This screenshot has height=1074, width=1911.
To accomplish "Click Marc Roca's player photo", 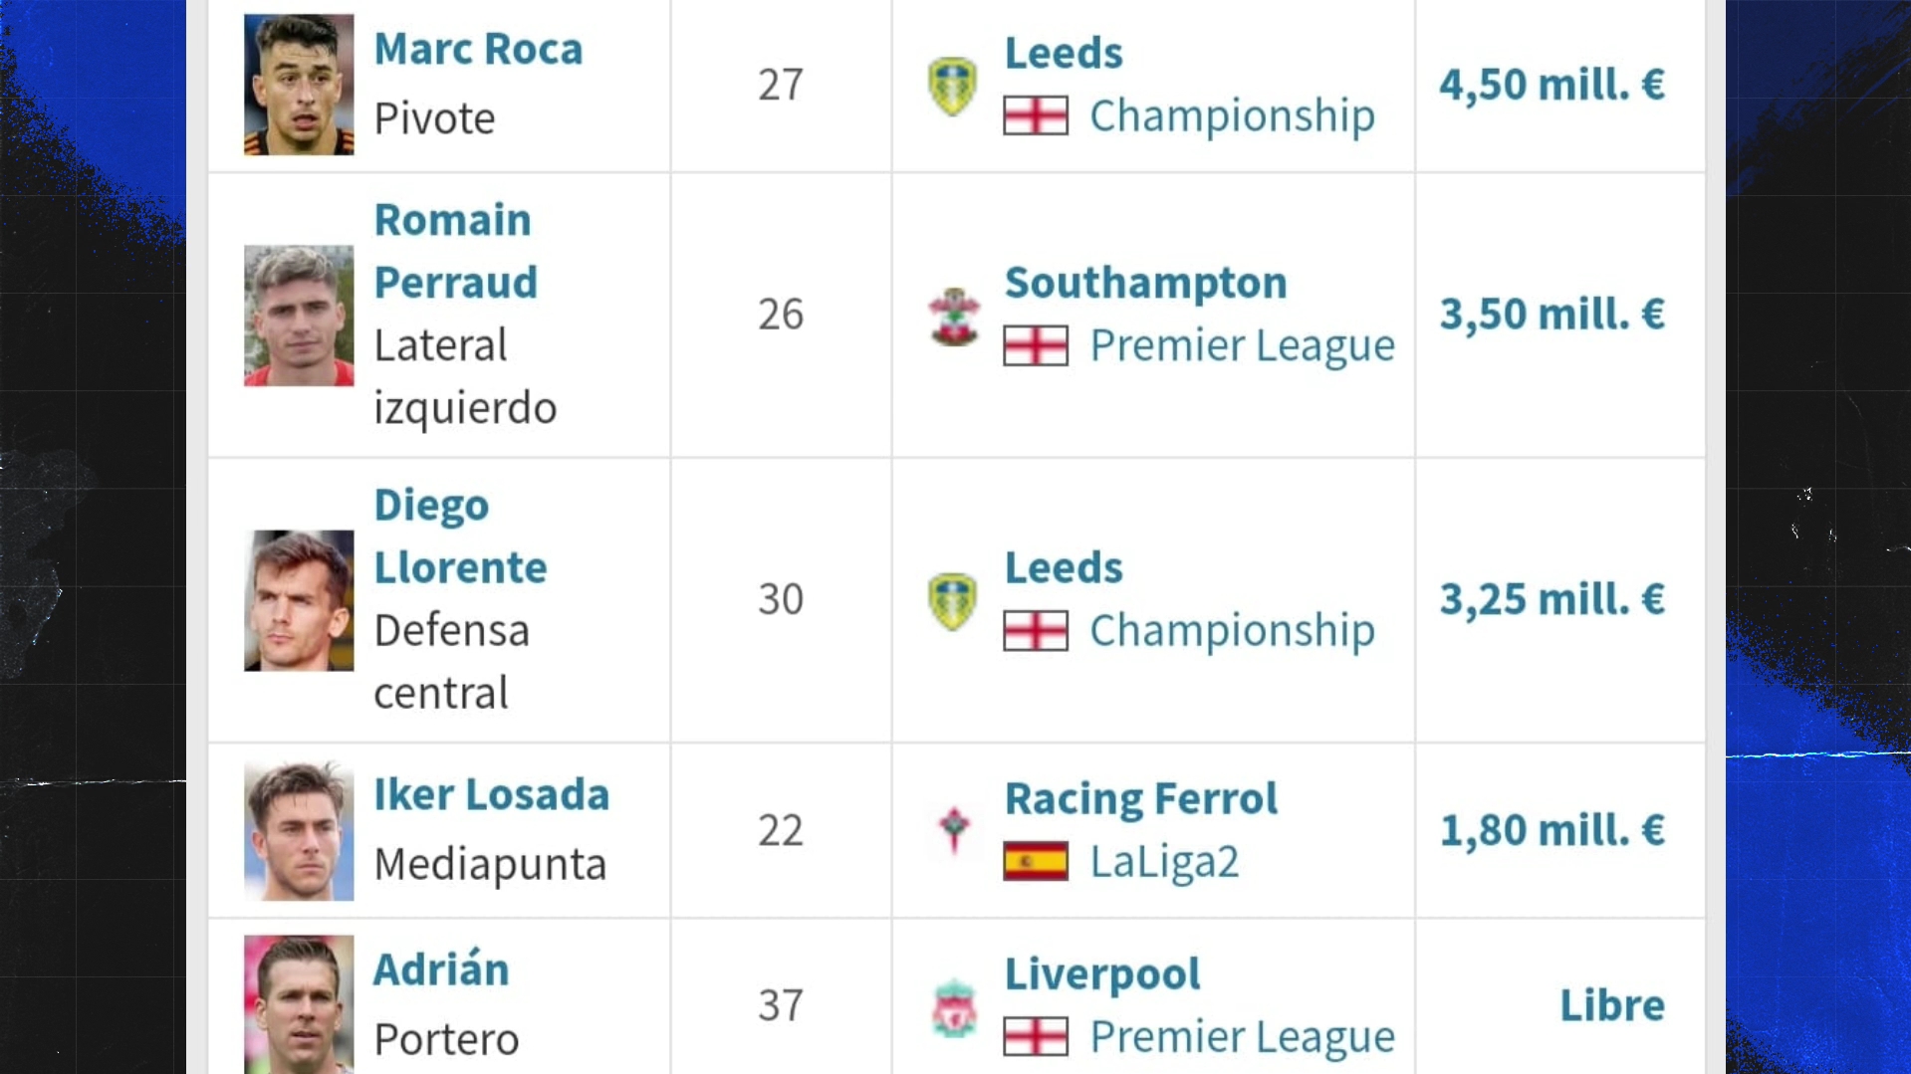I will point(299,85).
